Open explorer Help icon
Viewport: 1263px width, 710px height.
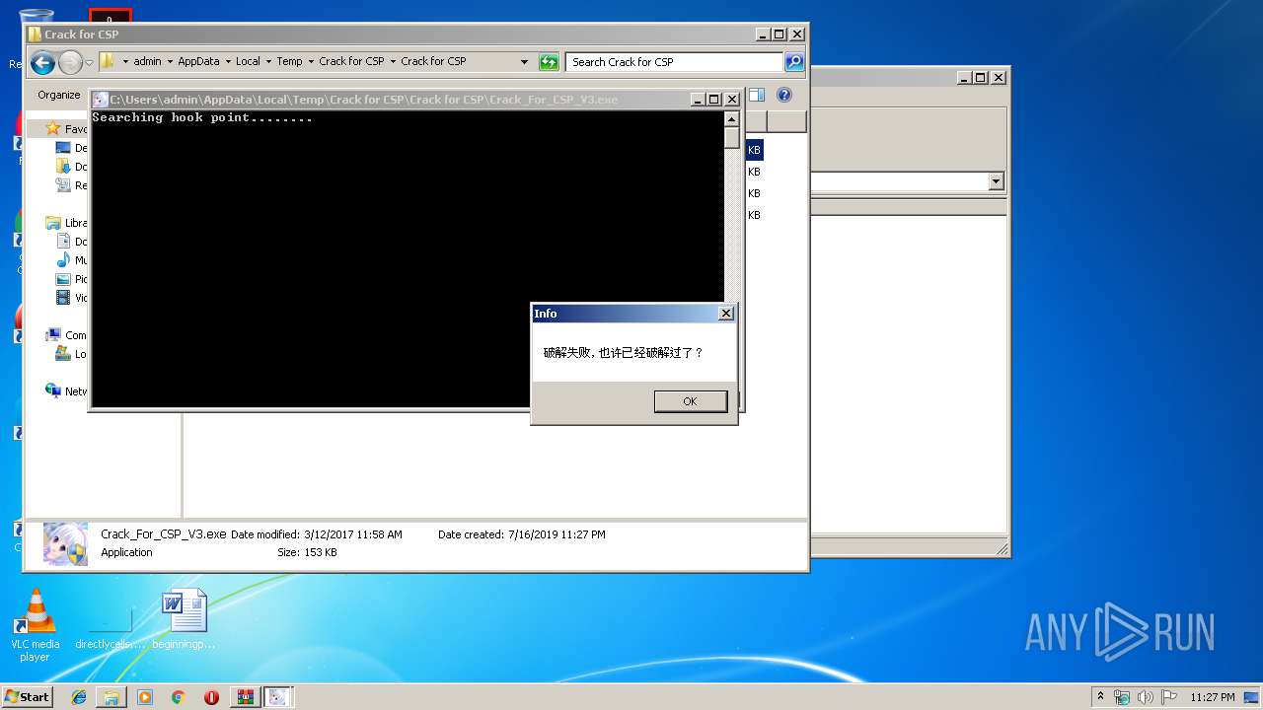tap(784, 95)
